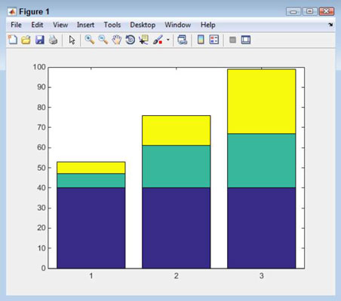Maximize the Figure 1 window
The height and width of the screenshot is (301, 341).
click(310, 11)
